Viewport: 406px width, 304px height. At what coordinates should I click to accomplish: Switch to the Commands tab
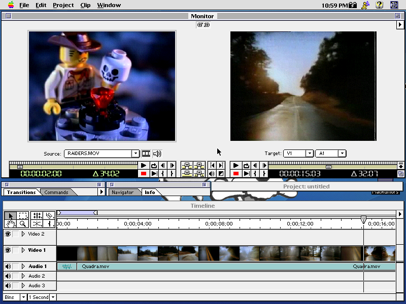click(x=56, y=193)
